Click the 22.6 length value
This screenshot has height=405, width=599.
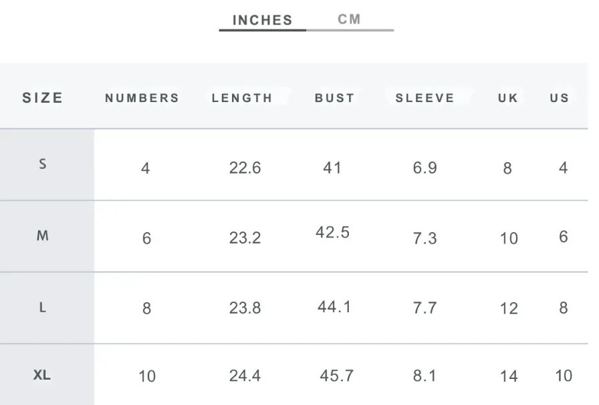click(245, 167)
